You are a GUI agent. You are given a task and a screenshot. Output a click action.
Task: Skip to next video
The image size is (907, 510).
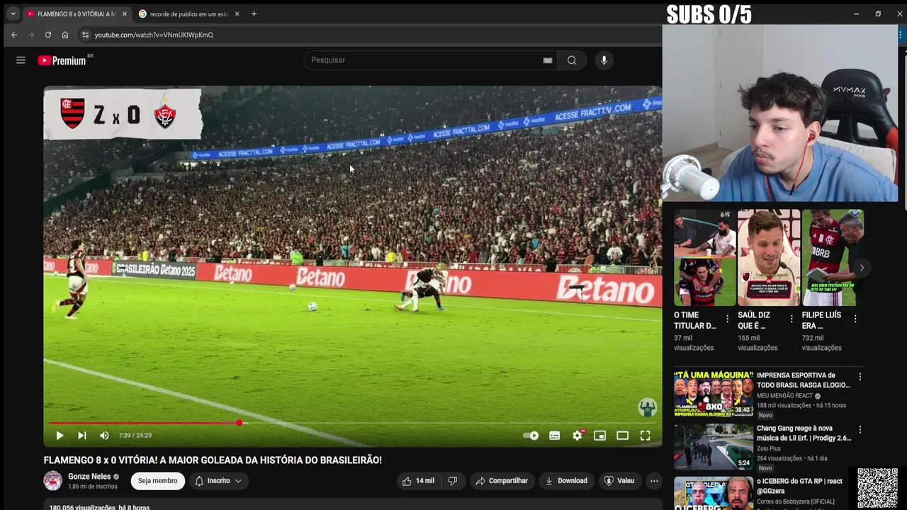pyautogui.click(x=82, y=436)
